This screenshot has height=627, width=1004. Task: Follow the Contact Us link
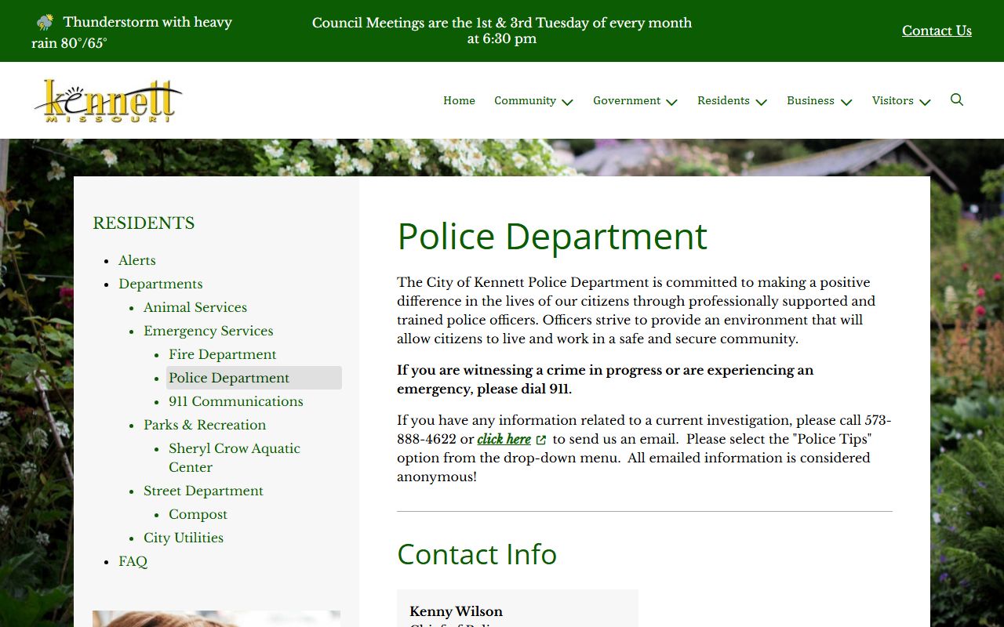937,31
